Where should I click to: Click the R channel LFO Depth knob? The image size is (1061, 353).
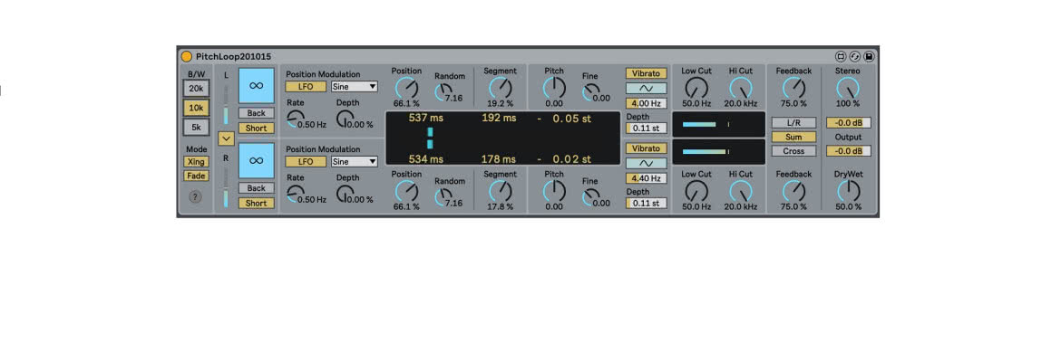point(346,193)
